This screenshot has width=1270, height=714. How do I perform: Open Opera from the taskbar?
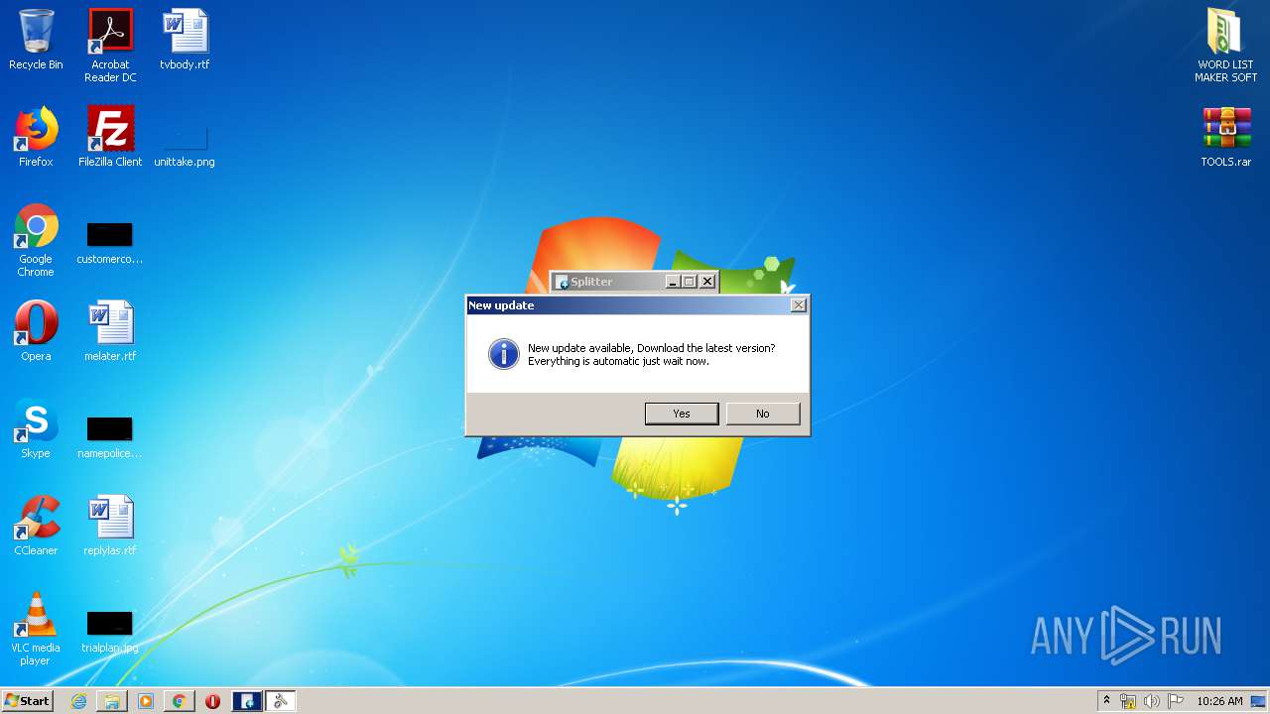(212, 701)
